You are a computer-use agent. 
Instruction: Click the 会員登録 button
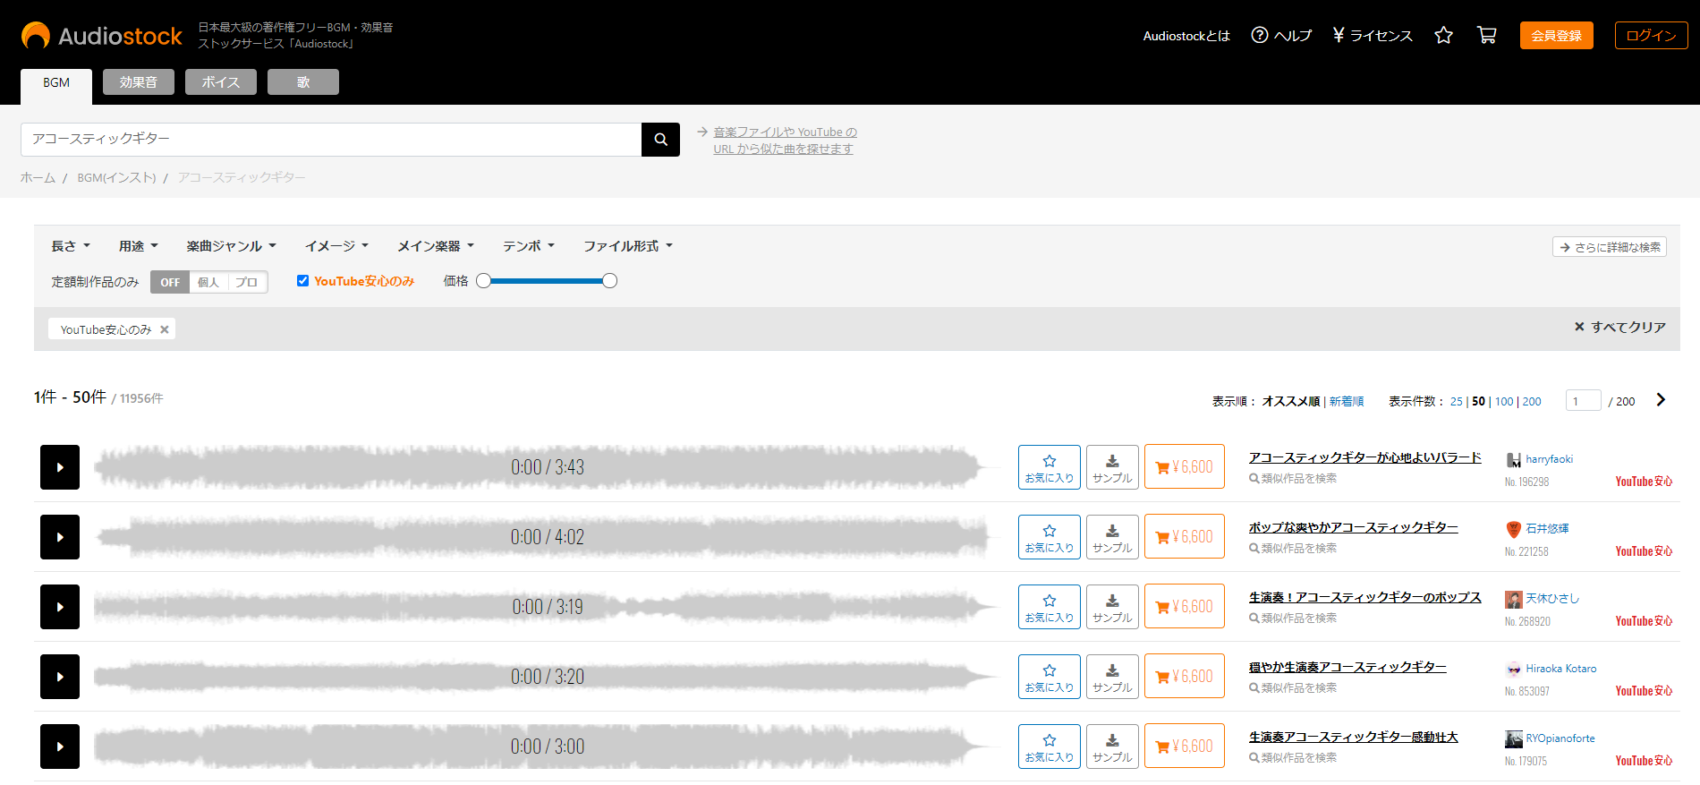1556,36
